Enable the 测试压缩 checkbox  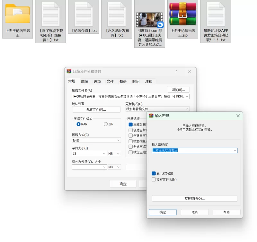tap(131, 147)
